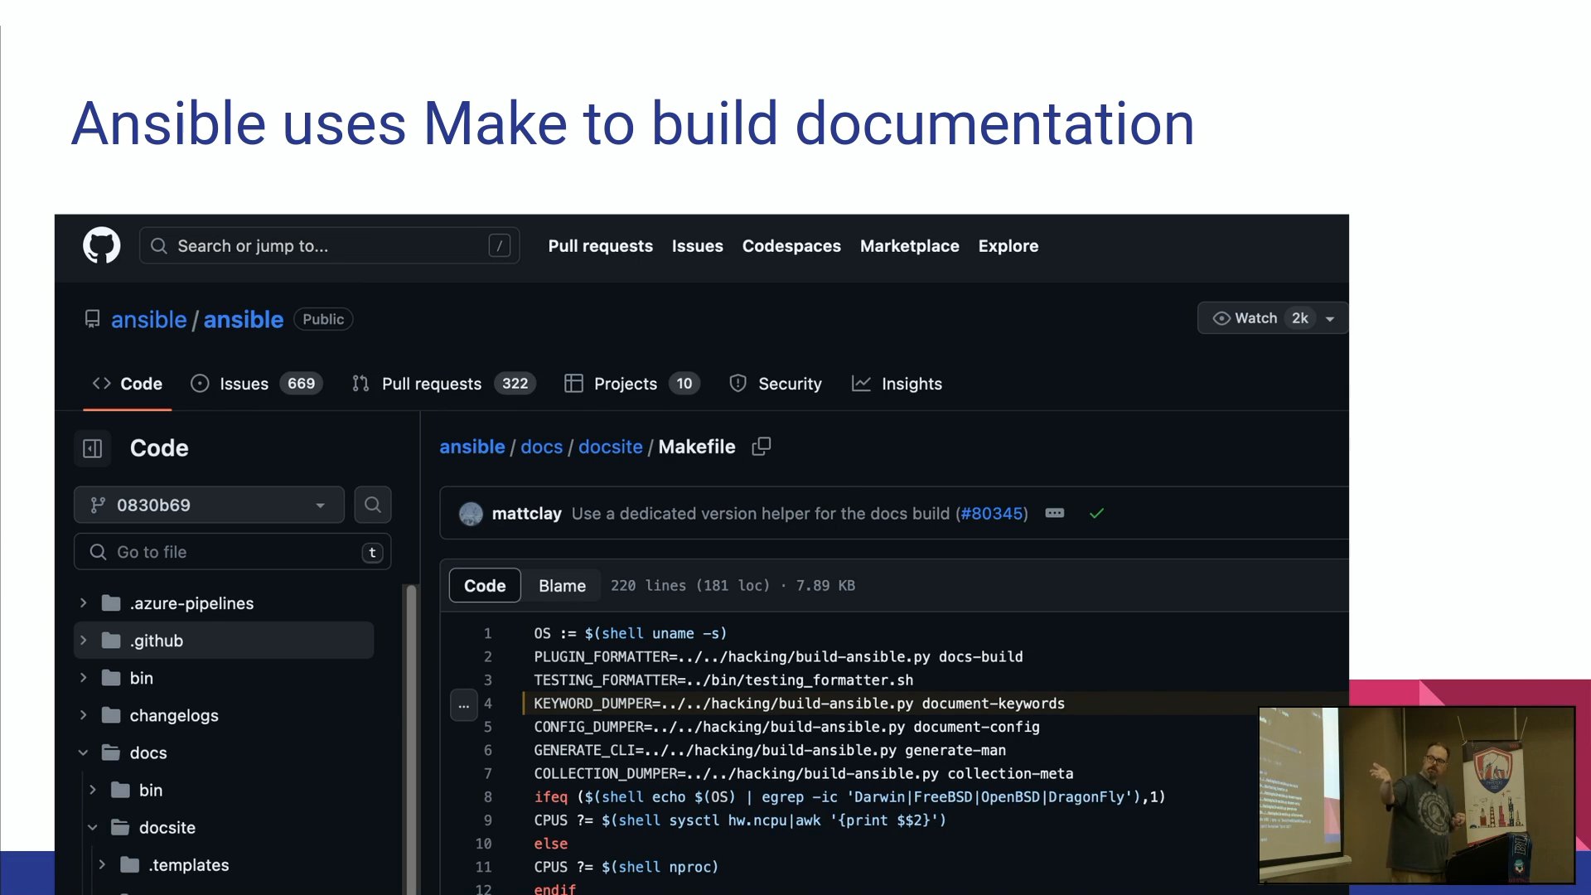Expand the changelogs folder chevron
Screen dimensions: 1591x895
pos(83,715)
